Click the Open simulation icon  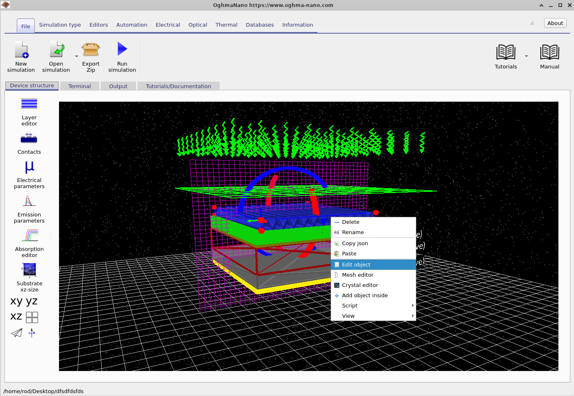pos(57,49)
